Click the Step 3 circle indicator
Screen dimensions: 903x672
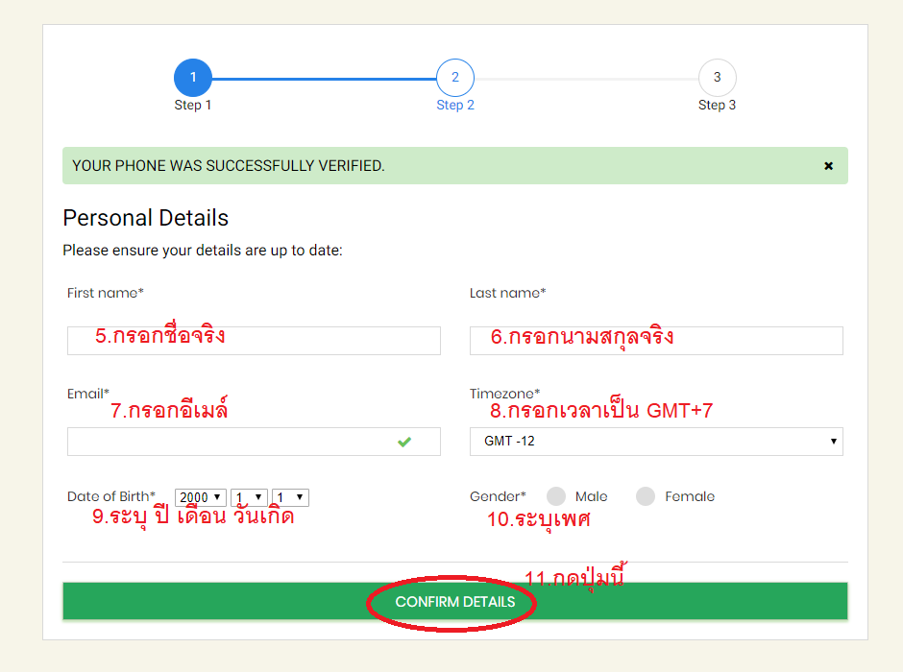pos(717,77)
